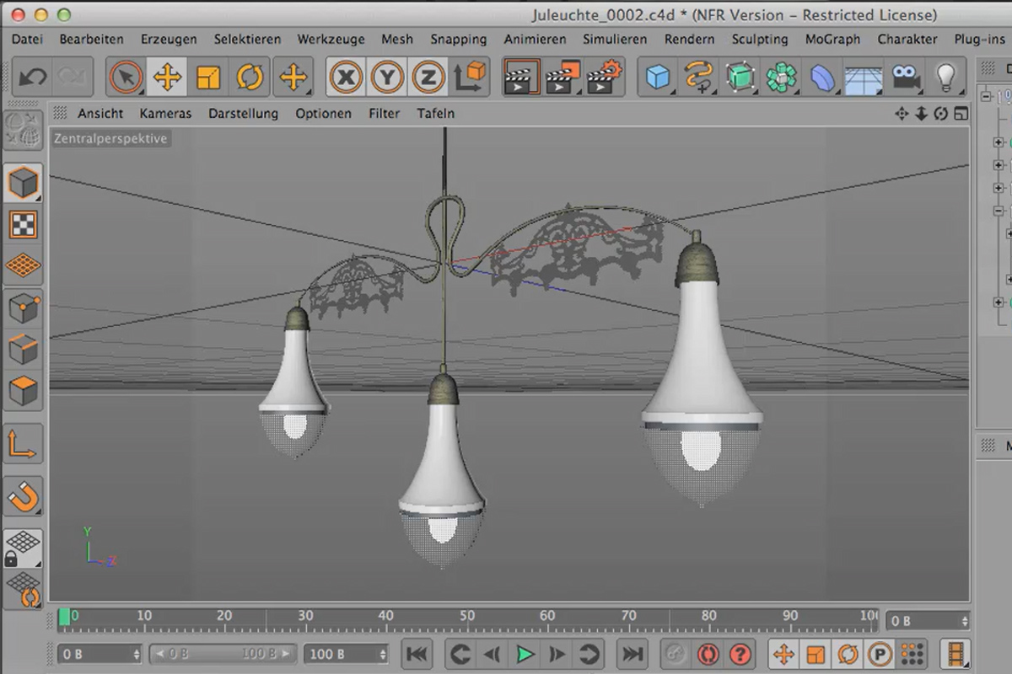Open the viewport Ansicht menu
Image resolution: width=1012 pixels, height=674 pixels.
coord(100,113)
